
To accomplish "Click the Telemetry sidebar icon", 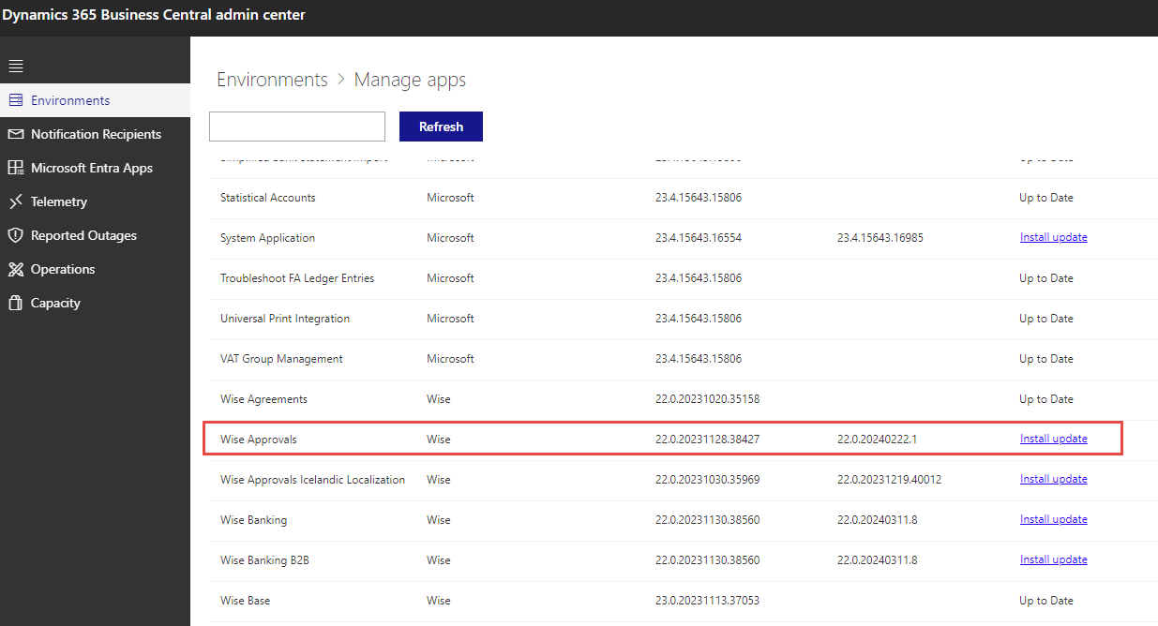I will (15, 201).
